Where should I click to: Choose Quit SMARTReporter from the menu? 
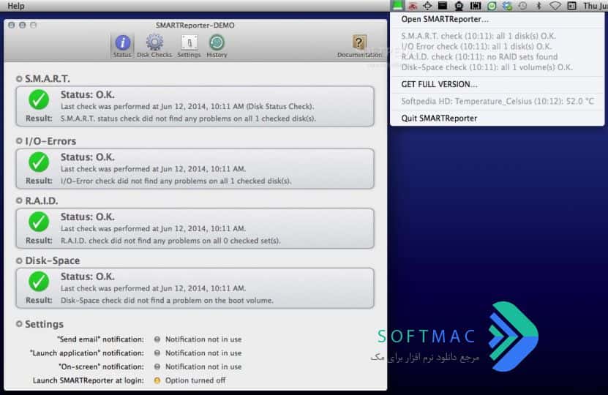497,118
